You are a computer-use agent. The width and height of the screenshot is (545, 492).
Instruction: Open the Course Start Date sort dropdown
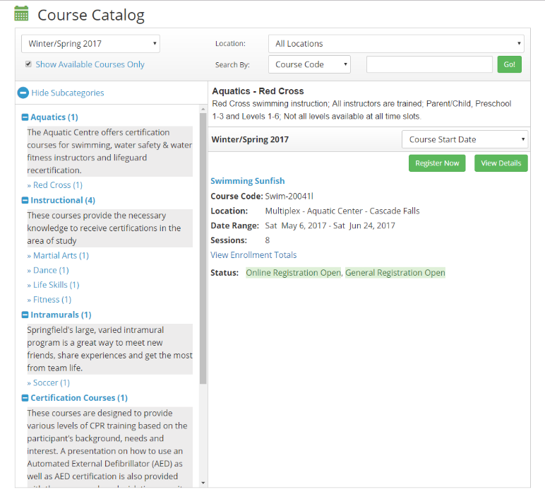(x=465, y=139)
